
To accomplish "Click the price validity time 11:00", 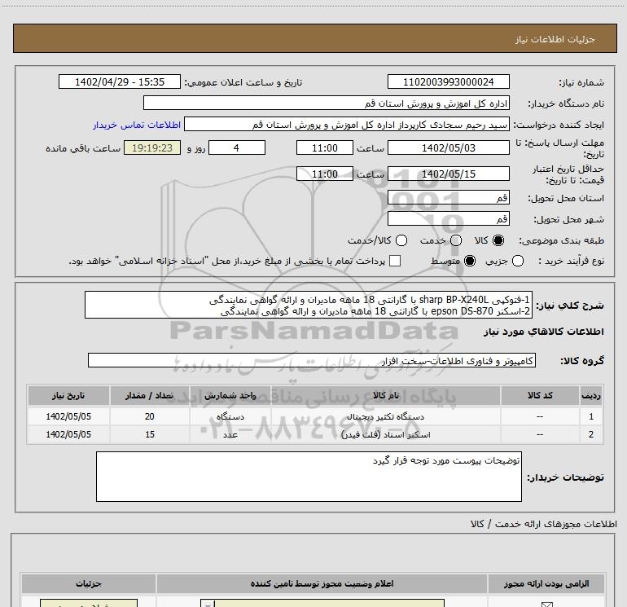I will 325,174.
